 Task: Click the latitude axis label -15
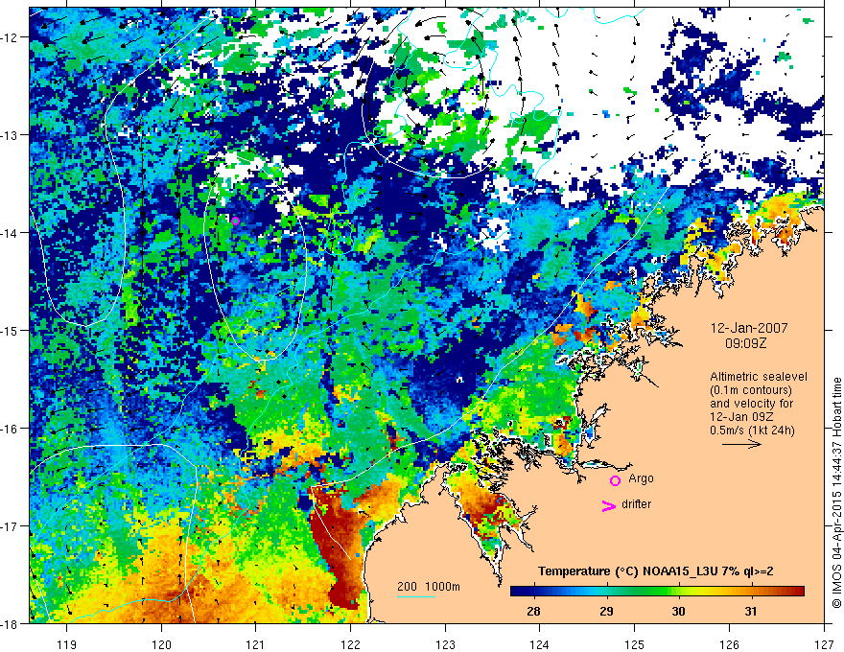pyautogui.click(x=11, y=330)
